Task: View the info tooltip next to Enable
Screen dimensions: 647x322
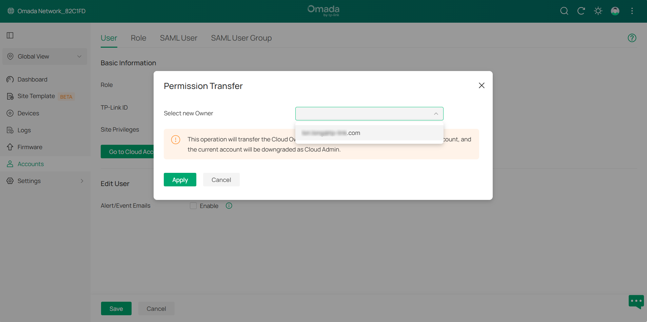Action: [x=229, y=205]
